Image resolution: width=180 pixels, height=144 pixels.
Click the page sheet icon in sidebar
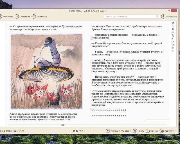173,48
